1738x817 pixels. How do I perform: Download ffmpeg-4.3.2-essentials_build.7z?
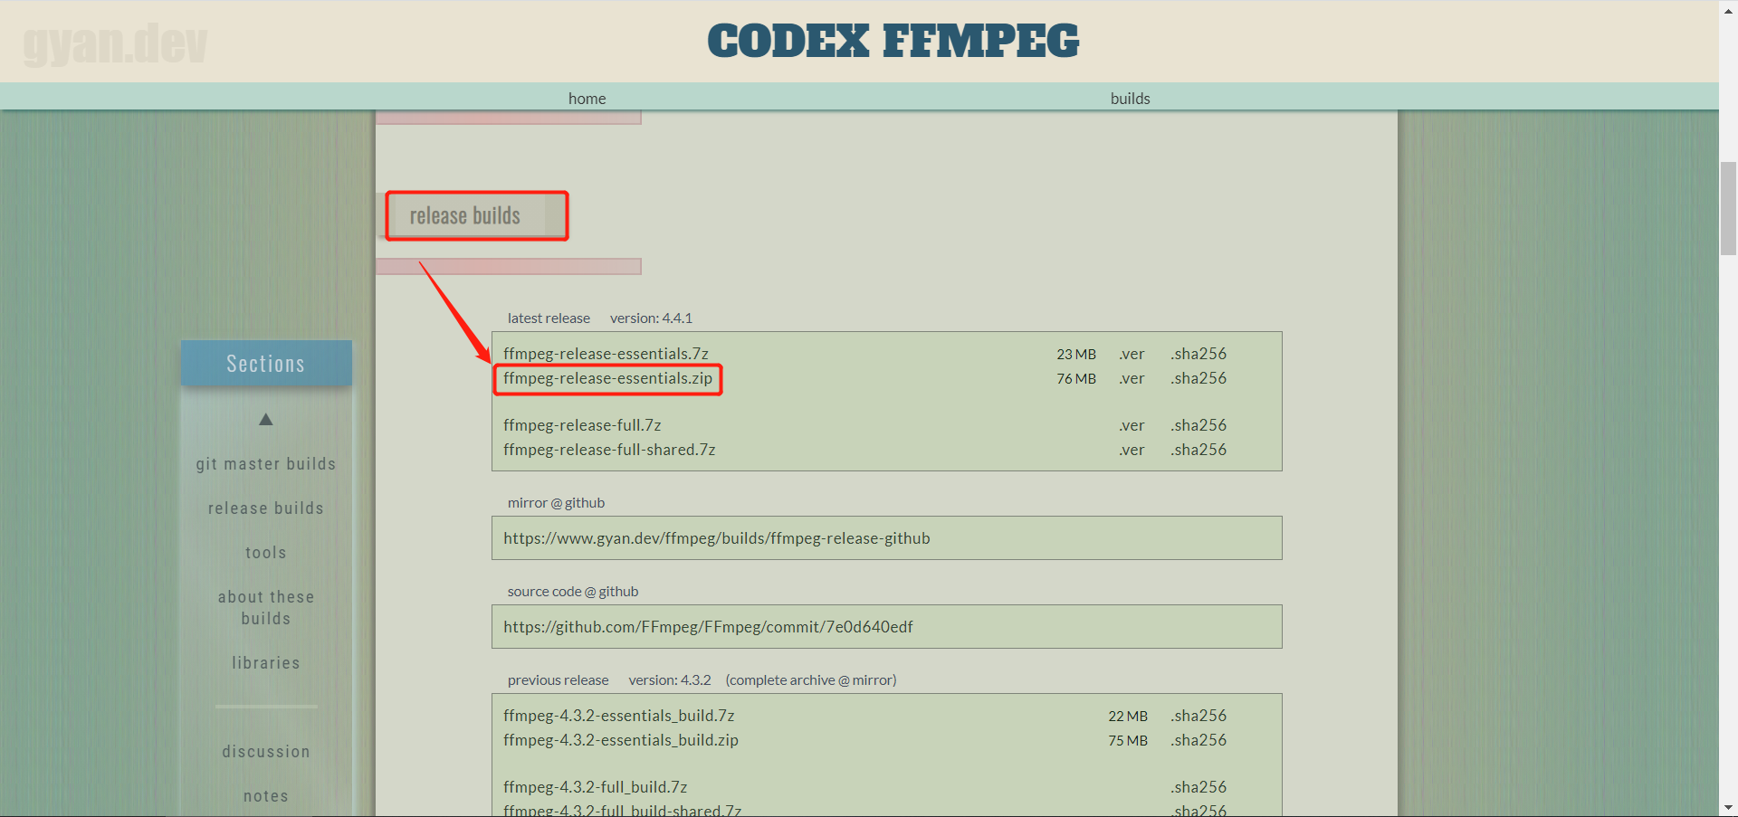pos(618,716)
